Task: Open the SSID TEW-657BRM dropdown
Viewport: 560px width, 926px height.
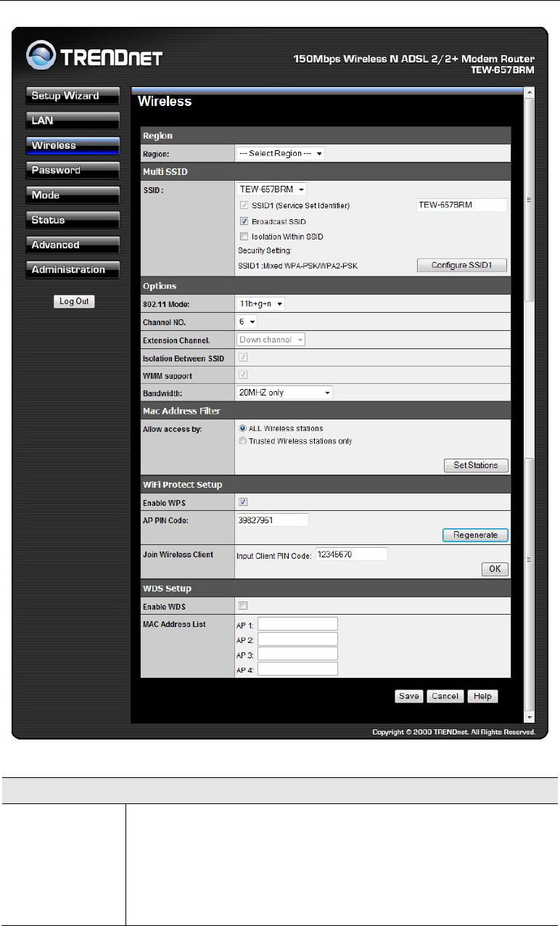Action: (x=272, y=189)
